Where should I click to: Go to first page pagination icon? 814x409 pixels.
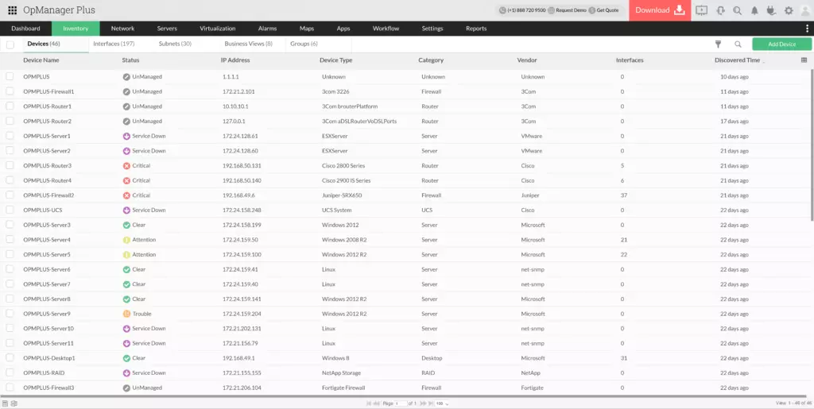coord(369,403)
